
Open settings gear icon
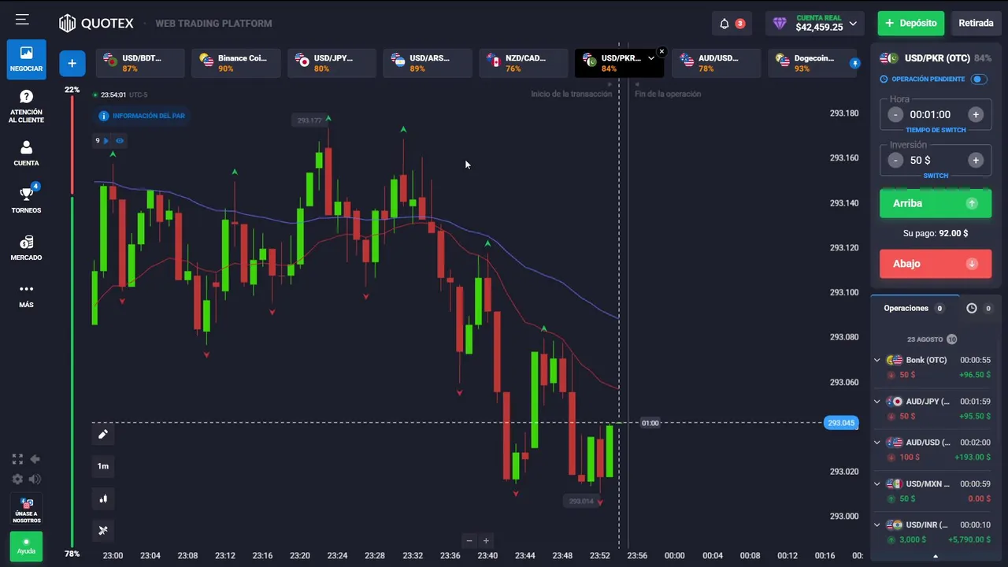(17, 479)
